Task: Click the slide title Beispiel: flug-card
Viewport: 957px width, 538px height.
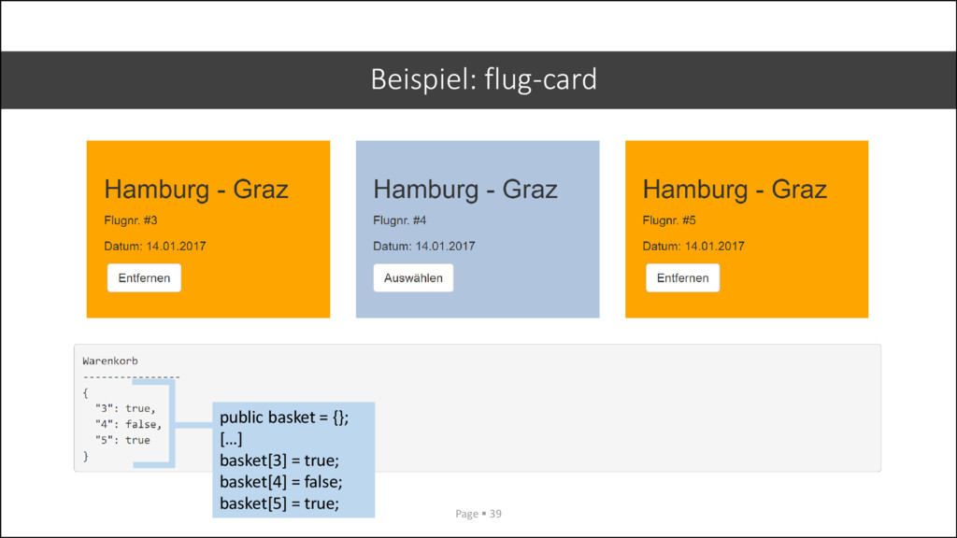Action: point(483,79)
